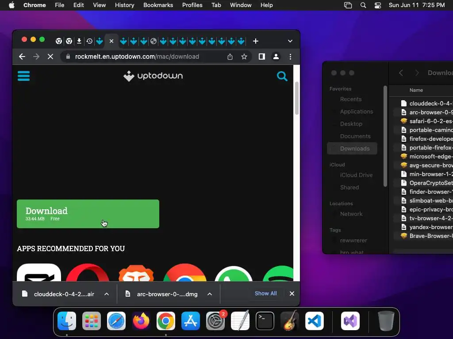453x339 pixels.
Task: Open App Store from the Dock
Action: coord(190,321)
